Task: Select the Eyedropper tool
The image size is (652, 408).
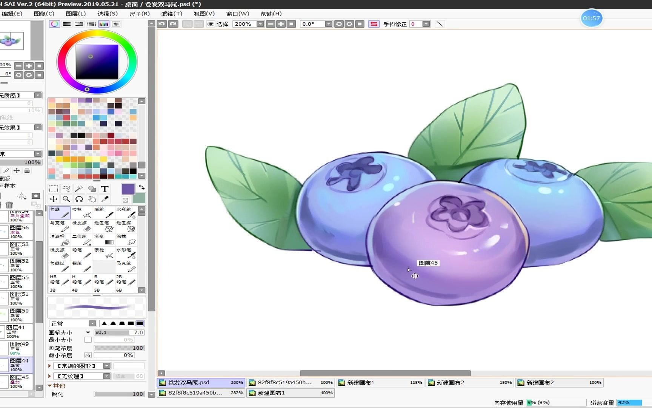Action: [x=105, y=199]
